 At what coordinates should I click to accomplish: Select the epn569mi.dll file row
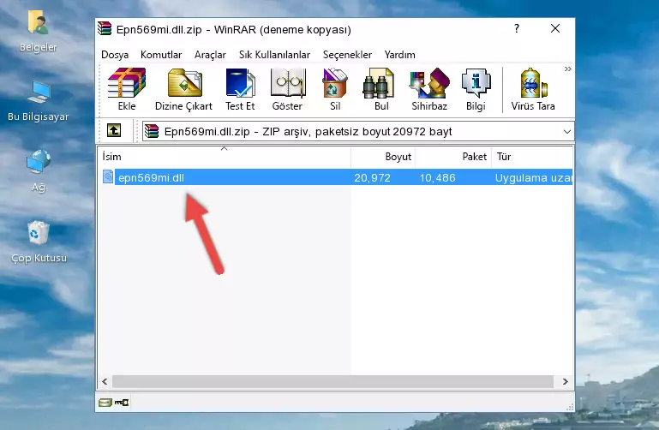click(336, 177)
